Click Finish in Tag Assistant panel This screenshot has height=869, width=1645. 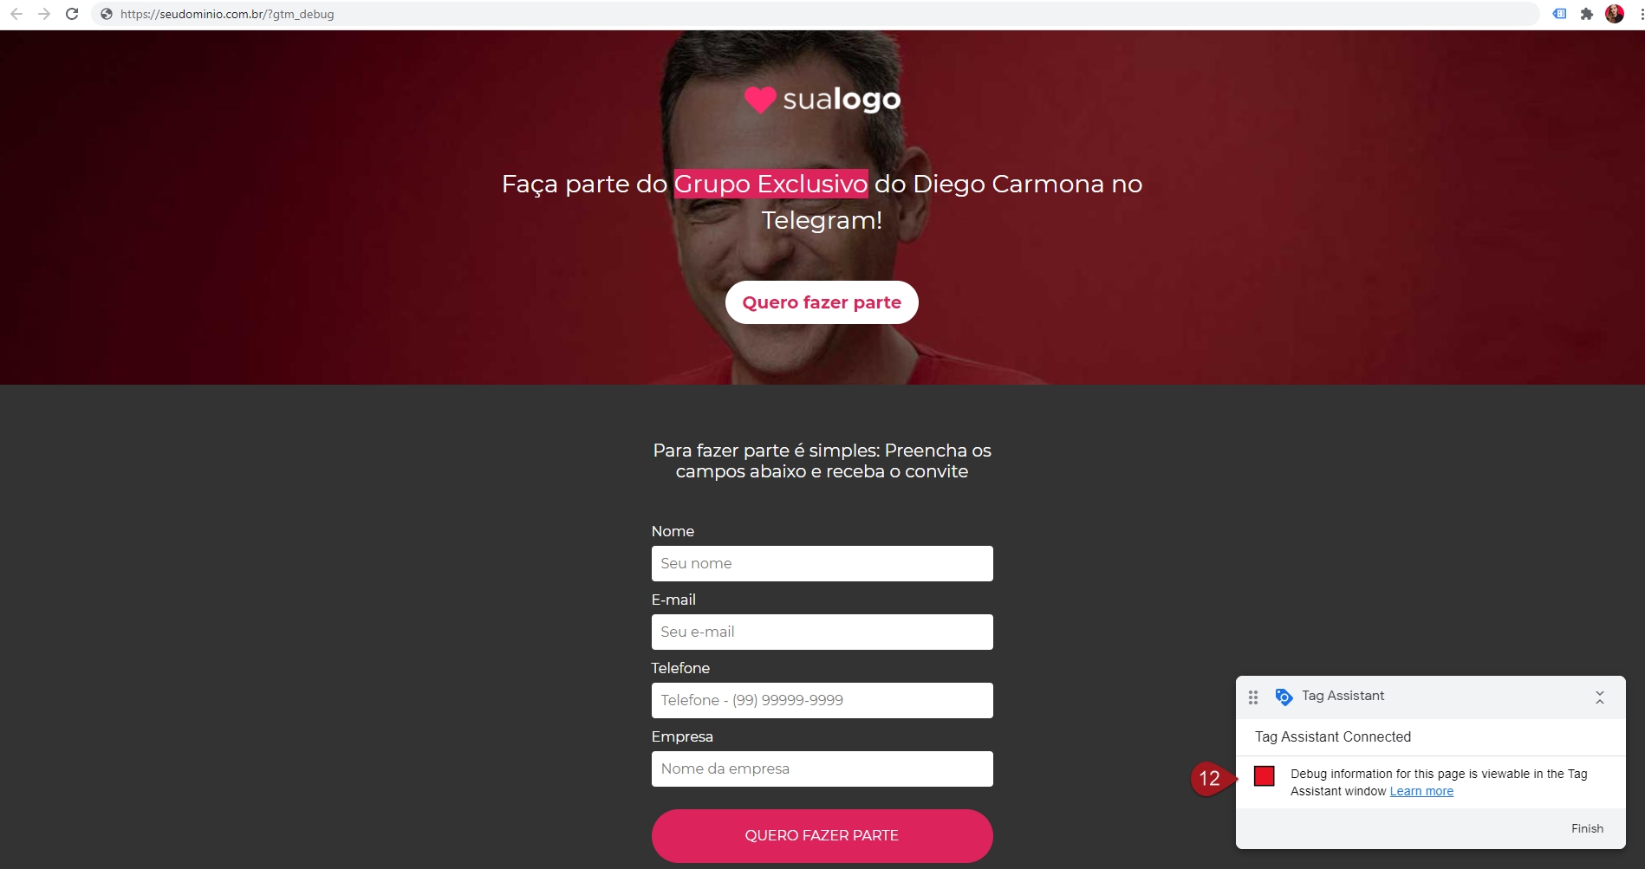tap(1587, 828)
